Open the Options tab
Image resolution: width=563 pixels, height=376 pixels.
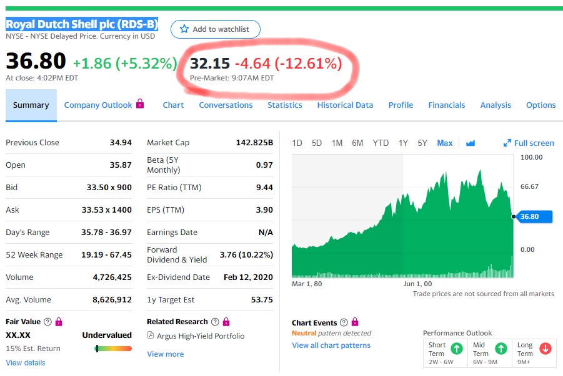tap(541, 105)
